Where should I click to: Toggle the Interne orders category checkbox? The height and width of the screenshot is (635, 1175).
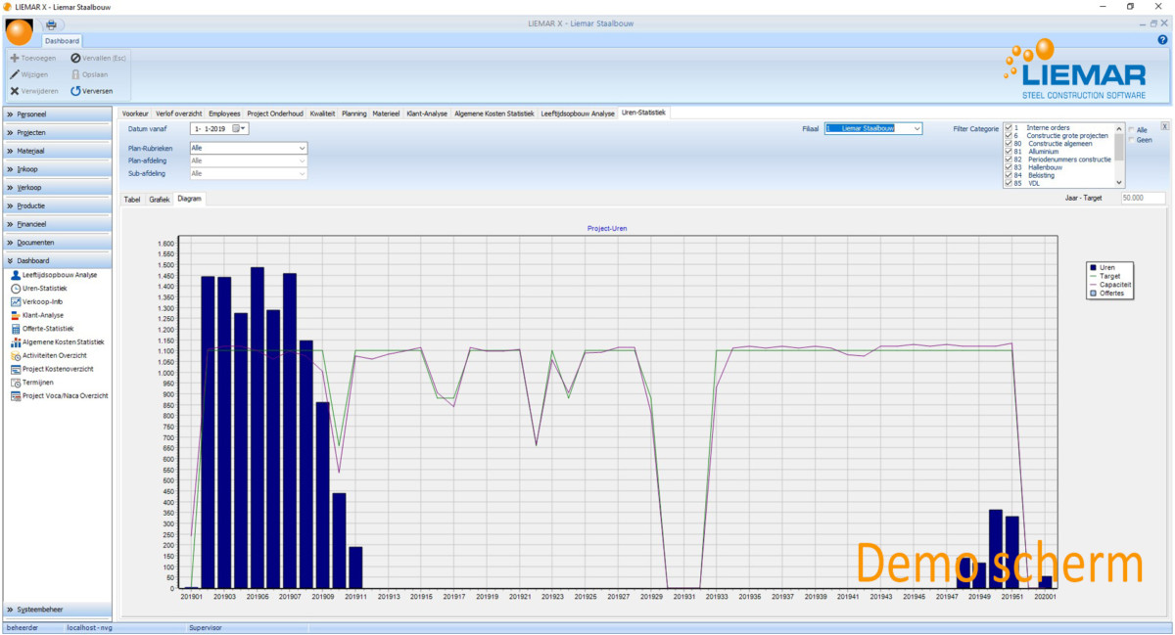tap(1008, 127)
